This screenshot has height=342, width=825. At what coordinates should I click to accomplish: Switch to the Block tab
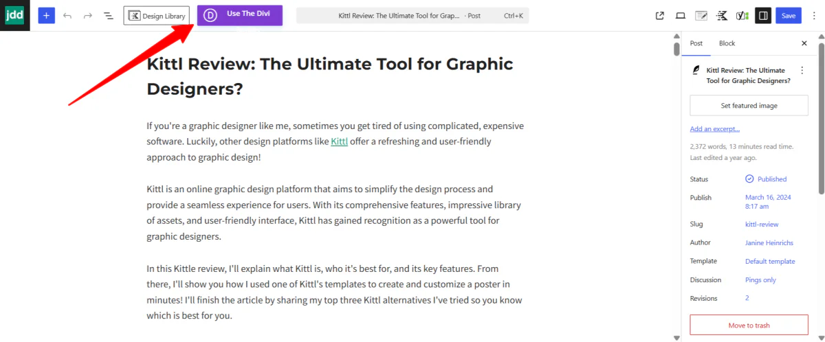[727, 43]
